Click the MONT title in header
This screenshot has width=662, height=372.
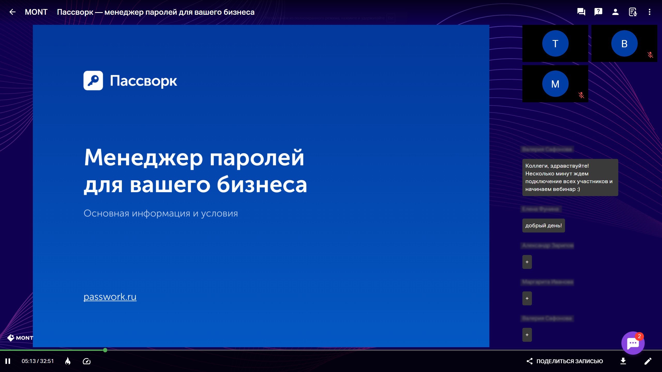click(x=36, y=12)
